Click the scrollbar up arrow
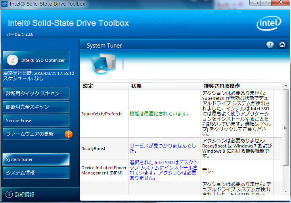 [x=285, y=86]
